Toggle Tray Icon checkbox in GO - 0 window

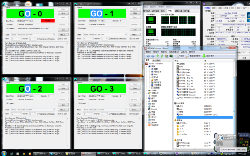pyautogui.click(x=59, y=39)
